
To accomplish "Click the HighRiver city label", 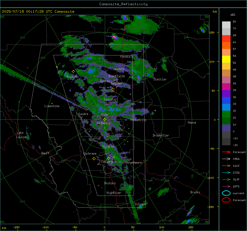I will 114,193.
